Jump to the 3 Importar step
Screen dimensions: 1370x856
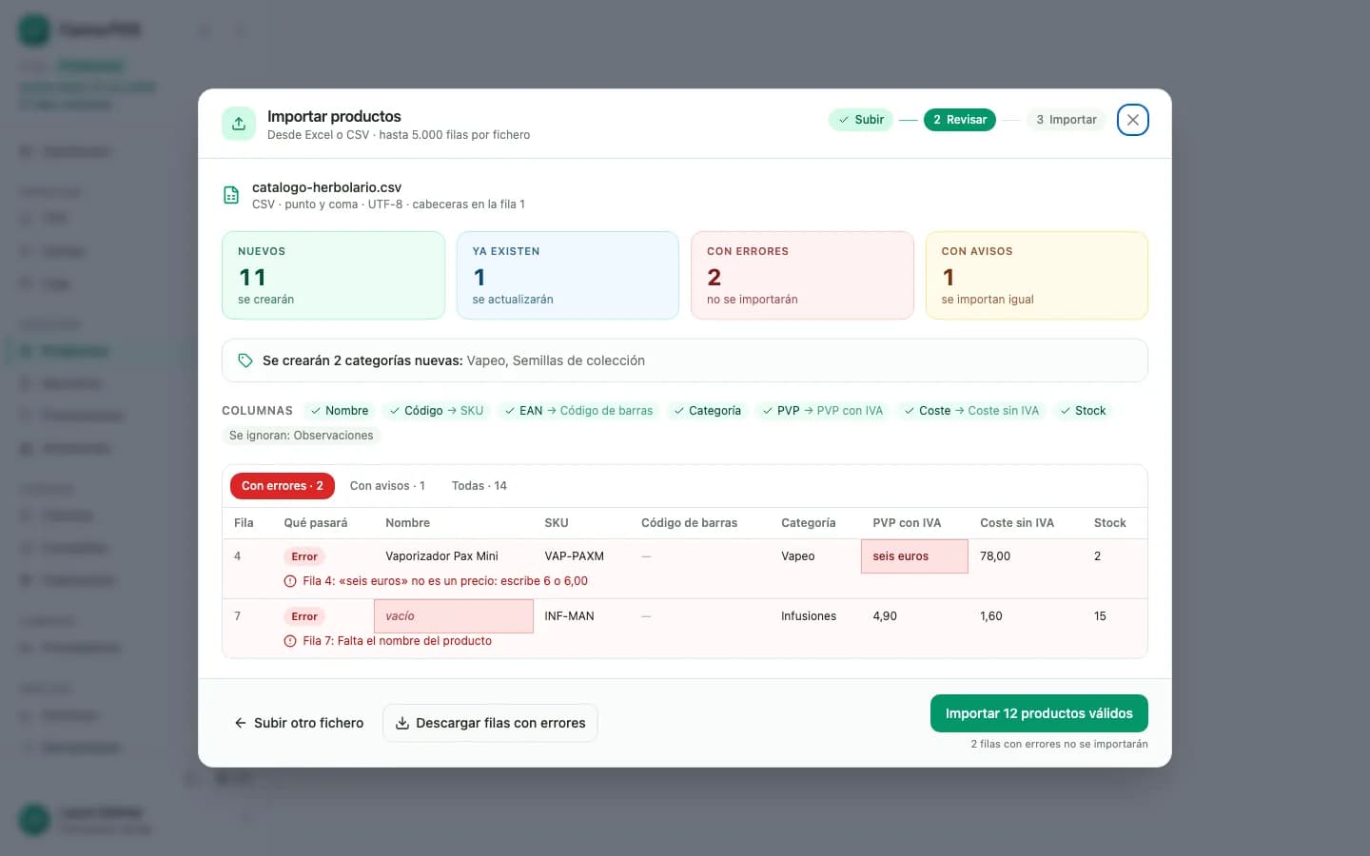point(1067,120)
